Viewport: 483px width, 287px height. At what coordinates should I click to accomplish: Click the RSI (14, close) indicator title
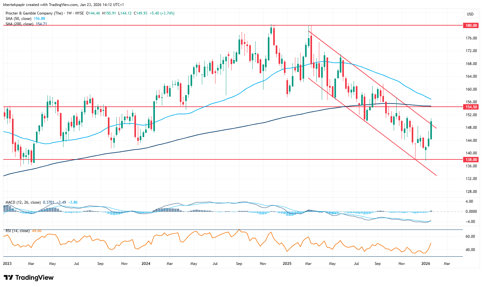(x=18, y=231)
